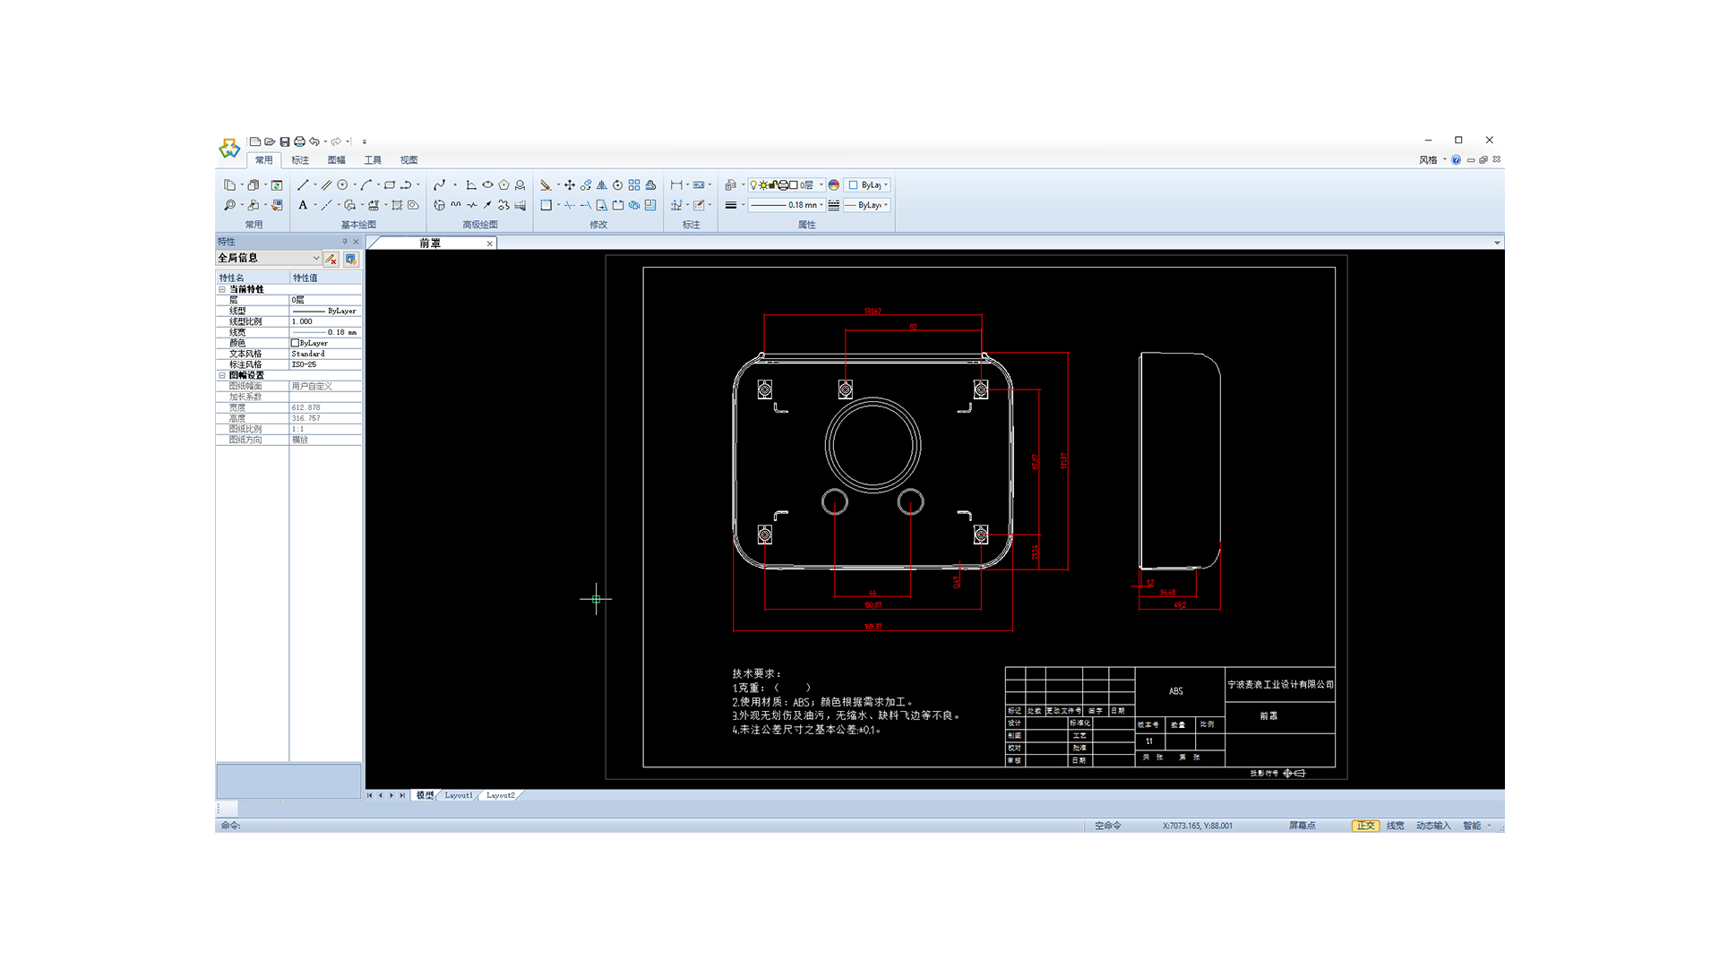The width and height of the screenshot is (1720, 967).
Task: Click the zoom magnifier icon
Action: pos(230,205)
